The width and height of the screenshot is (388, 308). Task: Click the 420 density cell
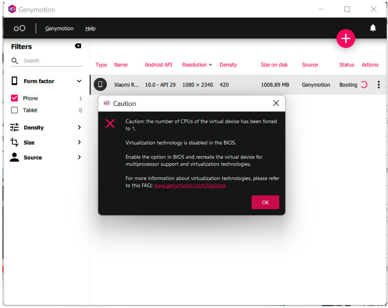tap(224, 85)
